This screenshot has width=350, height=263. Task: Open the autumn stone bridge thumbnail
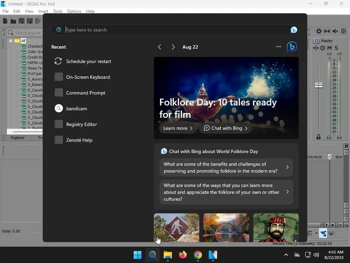[226, 228]
